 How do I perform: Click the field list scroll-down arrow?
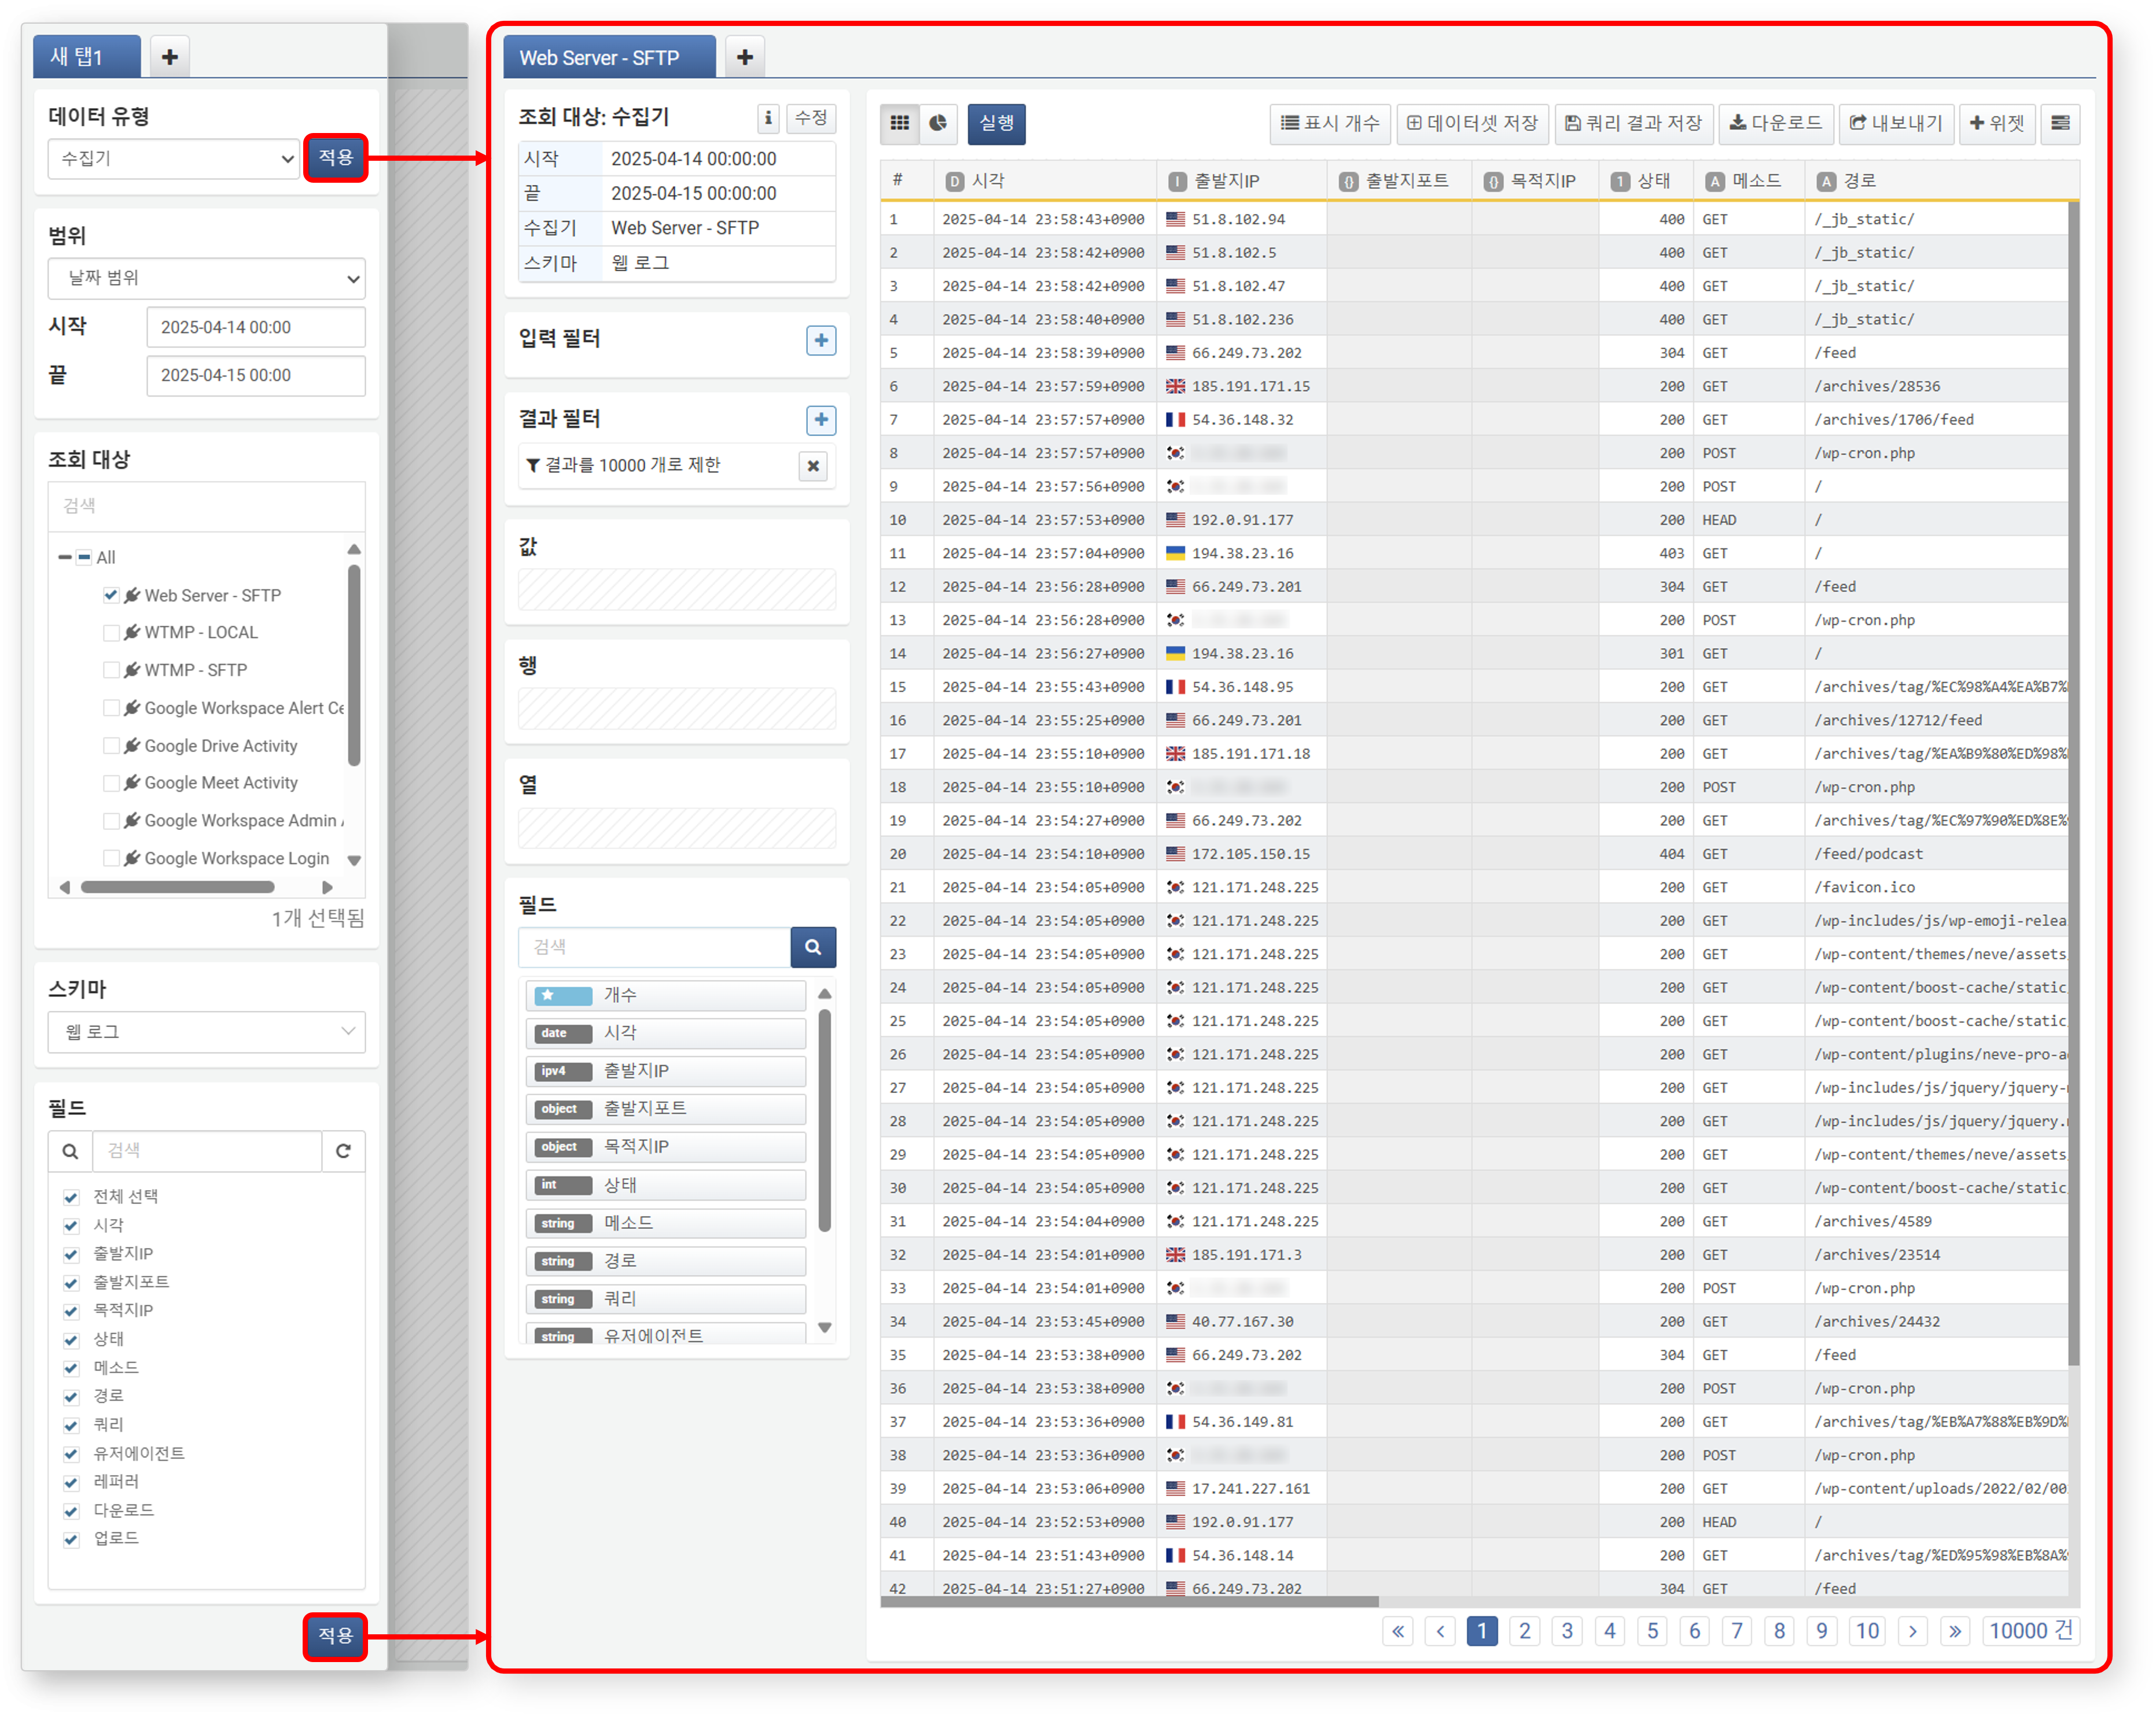coord(825,1327)
